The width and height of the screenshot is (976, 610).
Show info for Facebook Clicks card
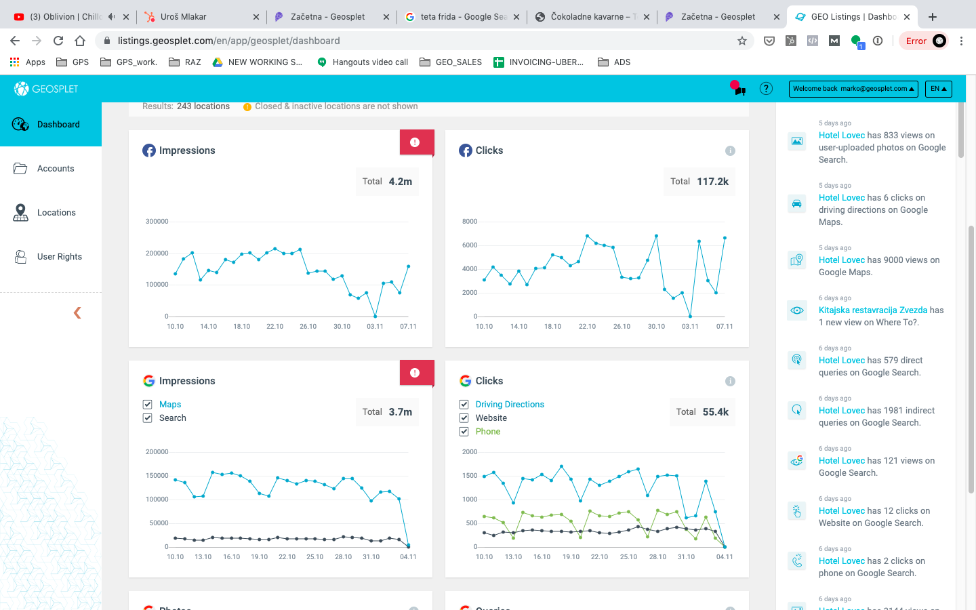click(x=730, y=150)
